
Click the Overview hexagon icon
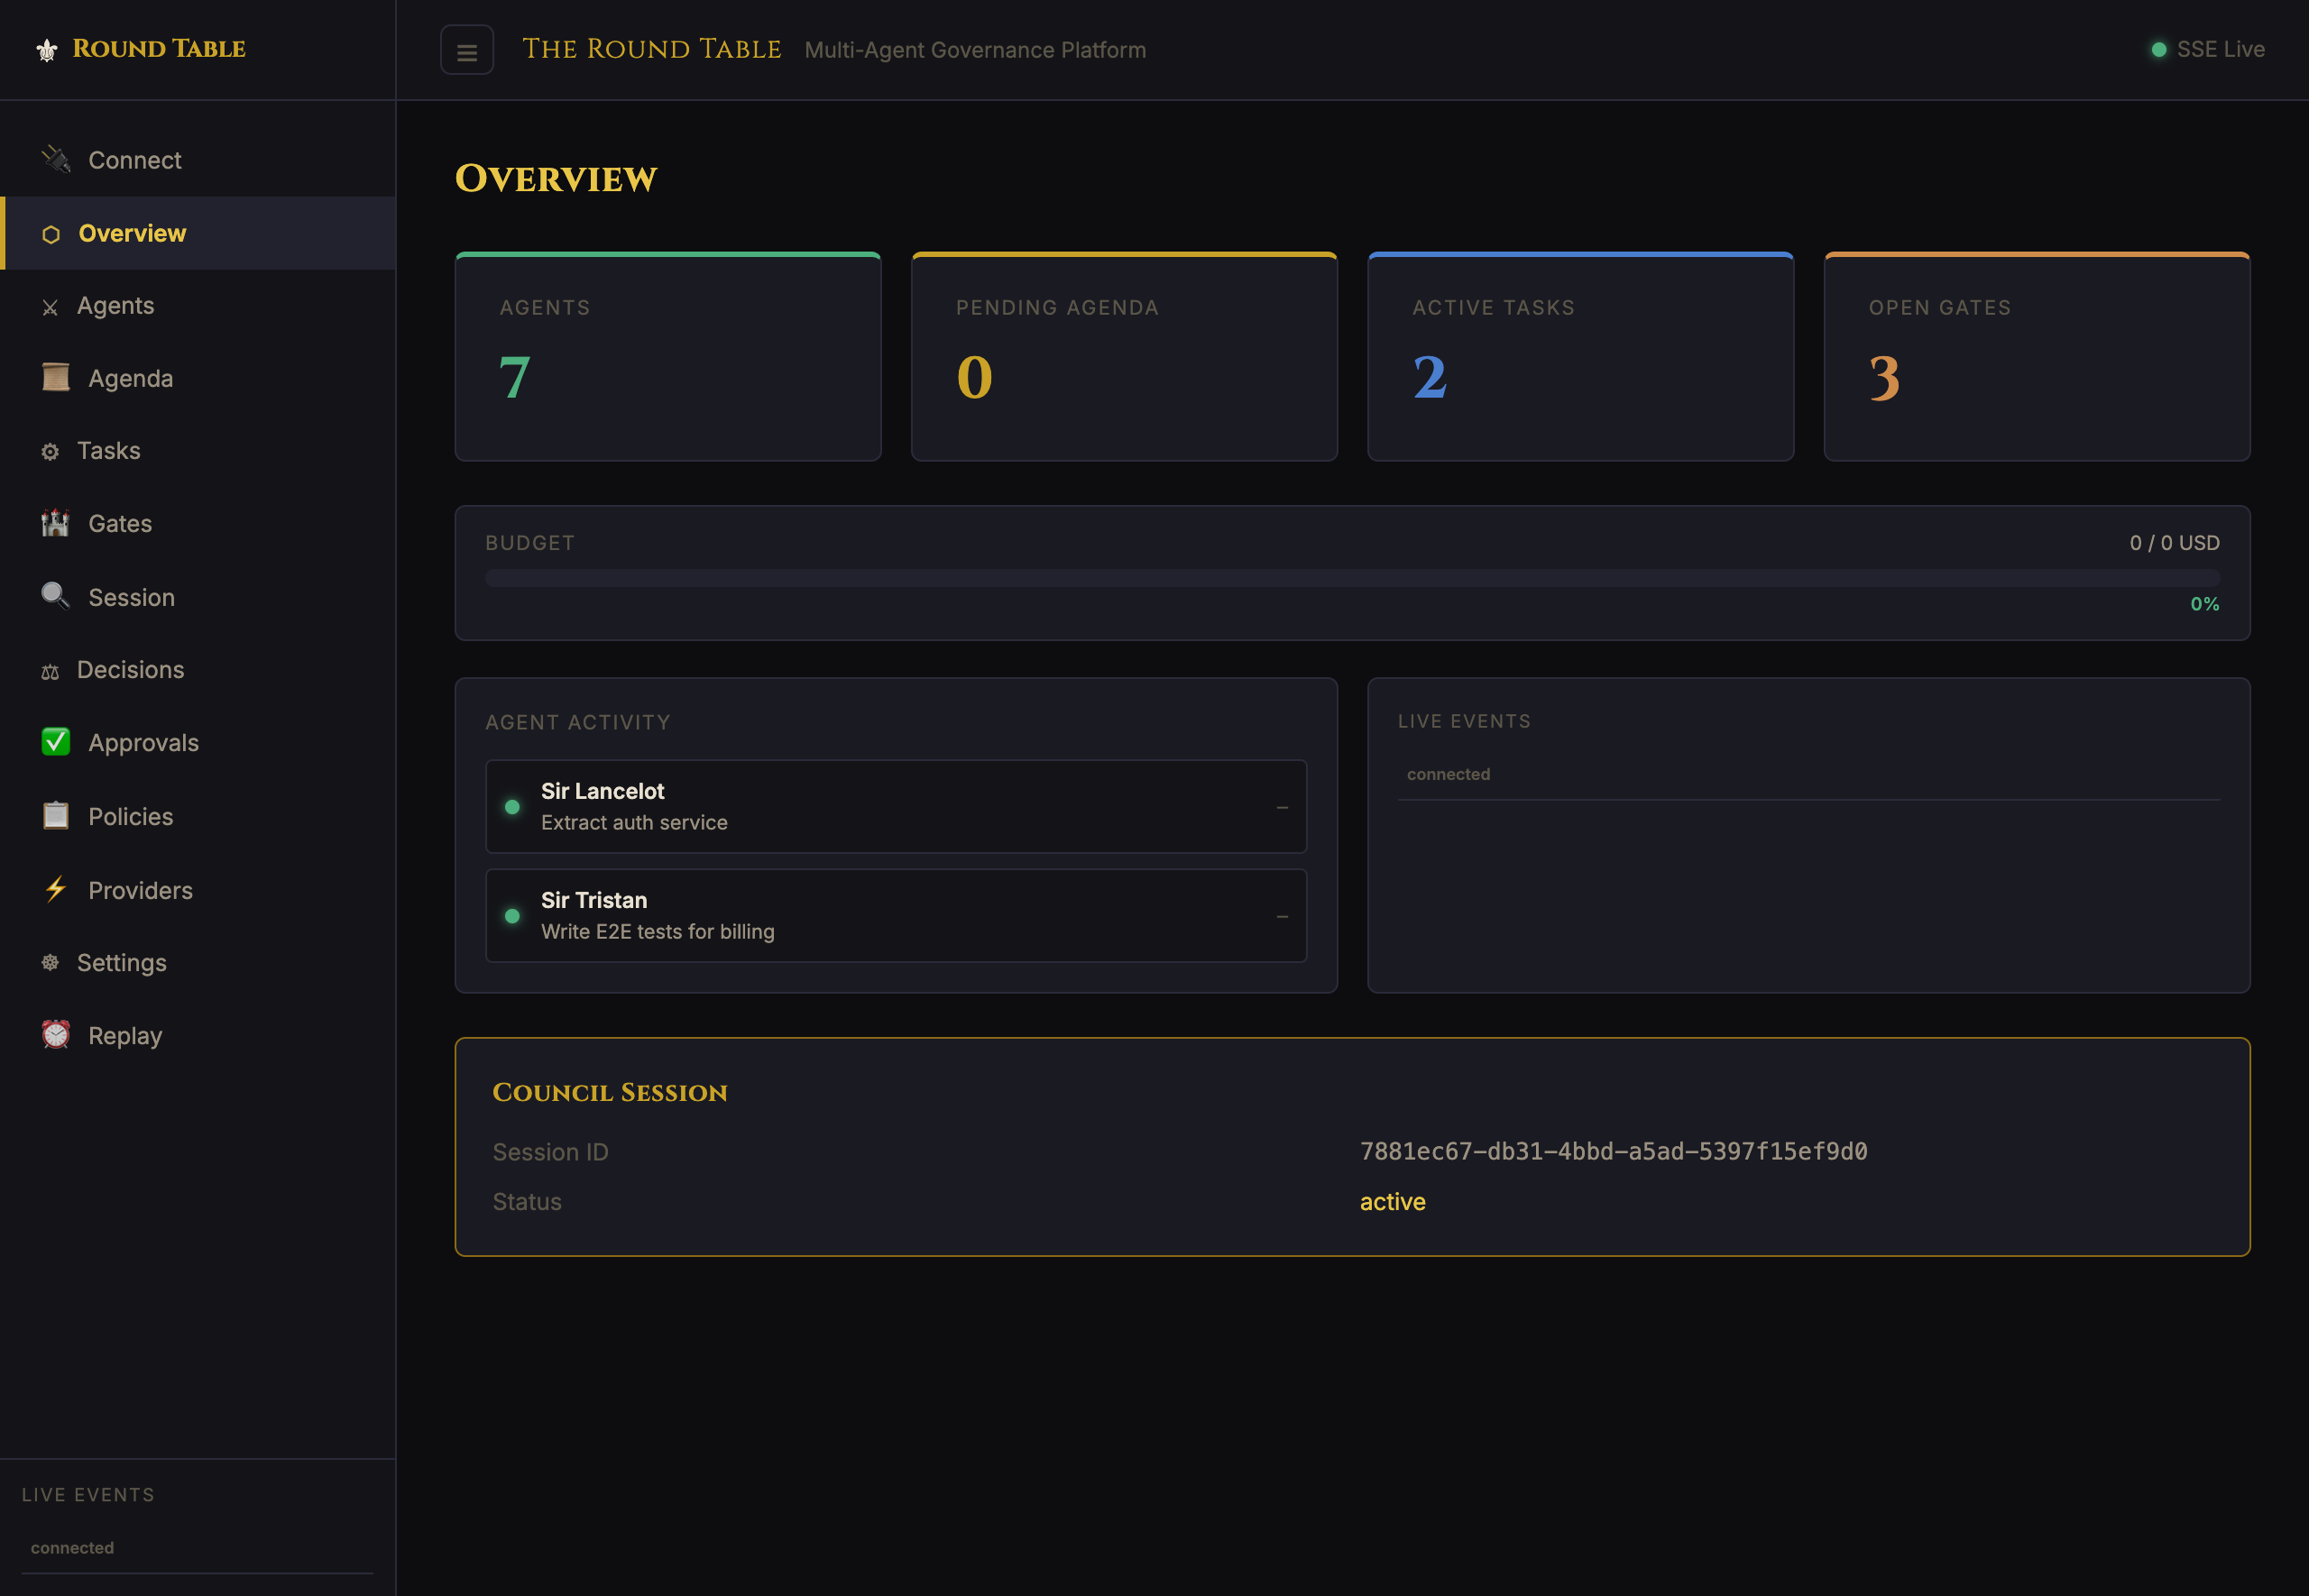point(51,234)
